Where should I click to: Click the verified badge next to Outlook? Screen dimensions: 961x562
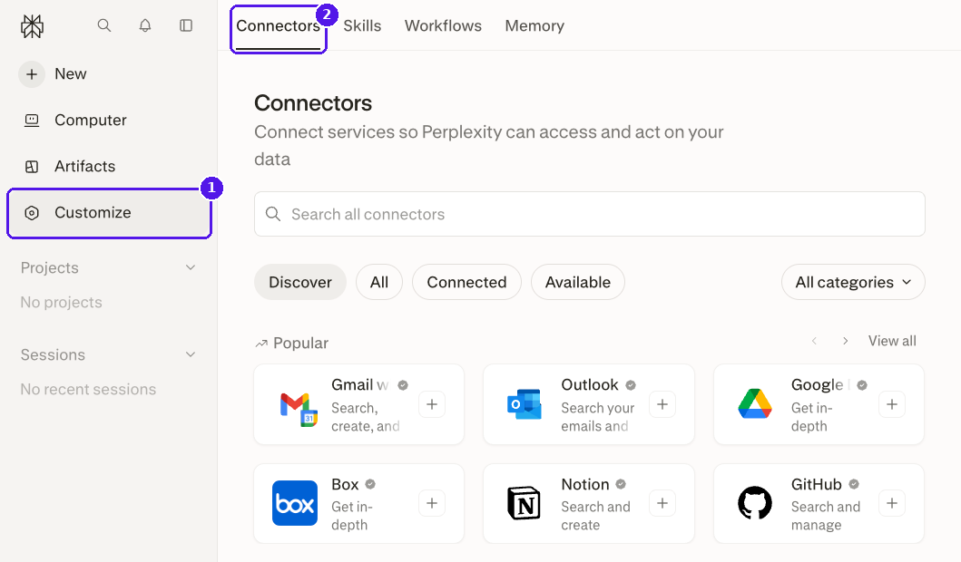click(x=631, y=385)
